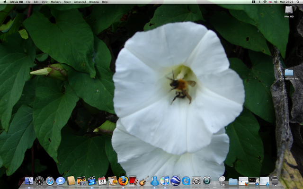Open the Window menu
This screenshot has width=303, height=189.
94,2
